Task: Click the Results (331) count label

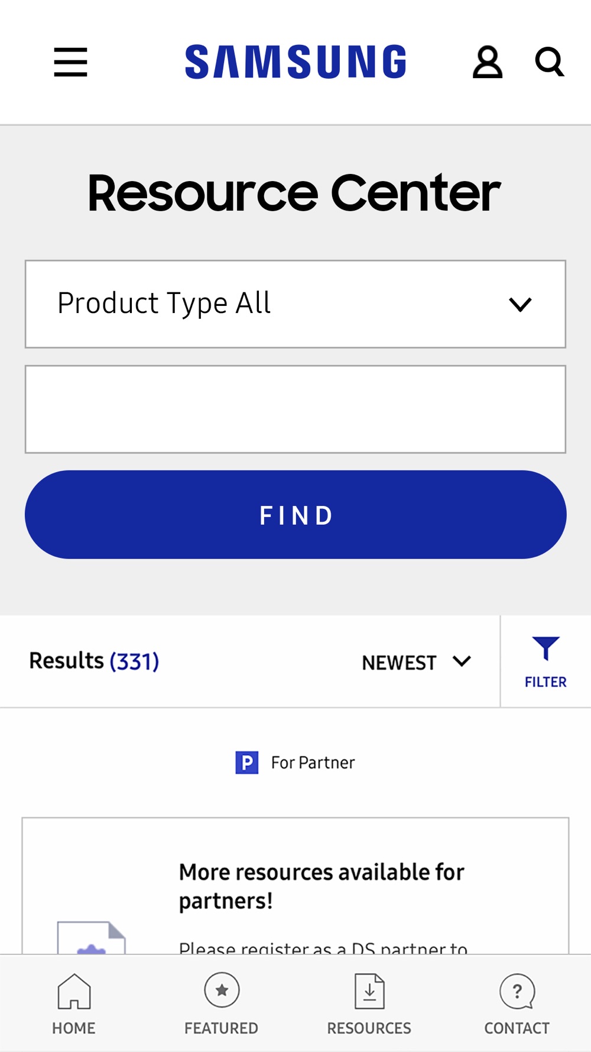Action: (x=94, y=661)
